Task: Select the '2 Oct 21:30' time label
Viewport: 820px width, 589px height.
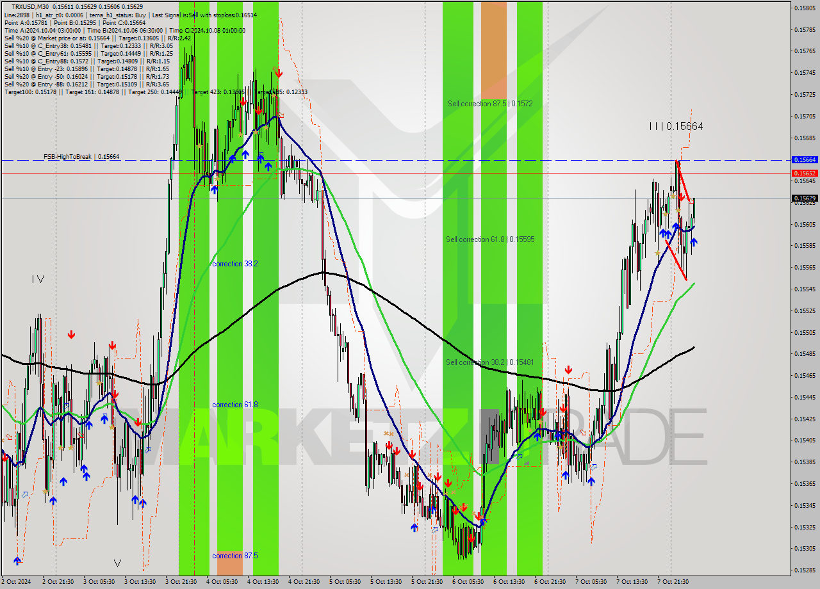Action: pos(57,581)
